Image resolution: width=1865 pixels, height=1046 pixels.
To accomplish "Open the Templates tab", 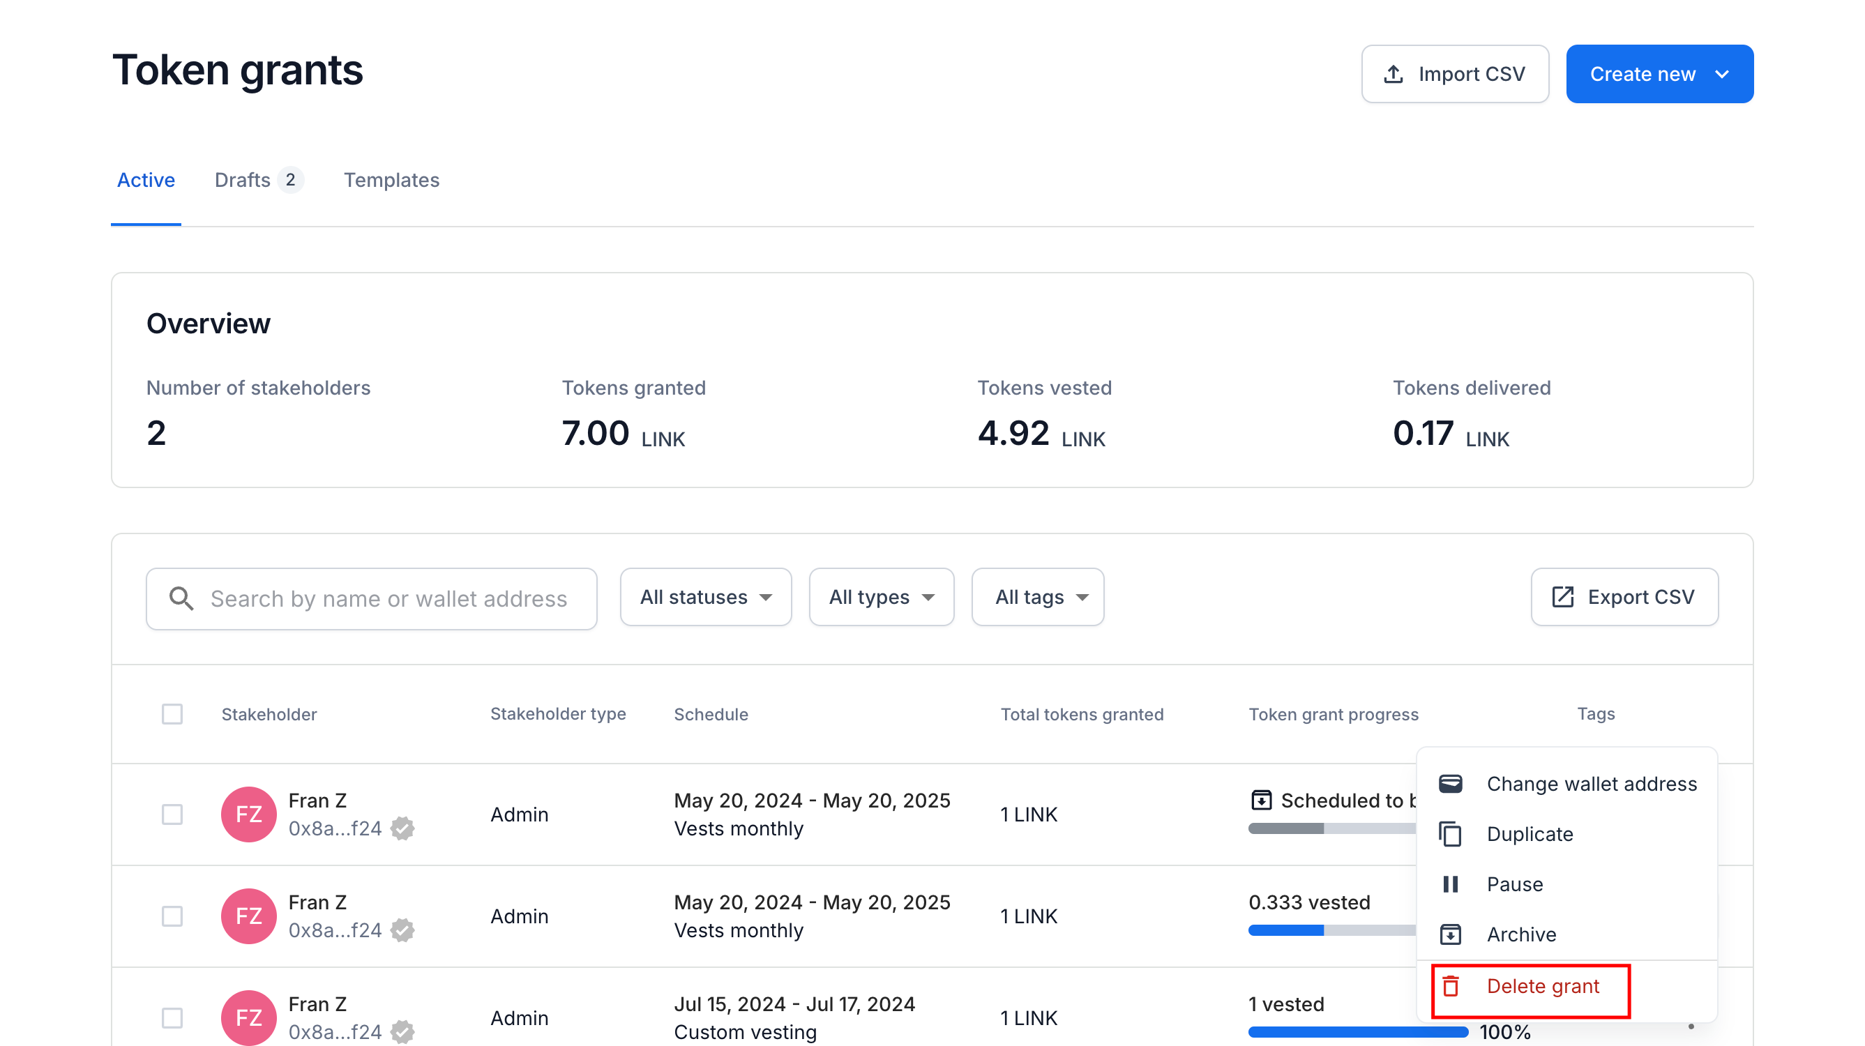I will [392, 179].
